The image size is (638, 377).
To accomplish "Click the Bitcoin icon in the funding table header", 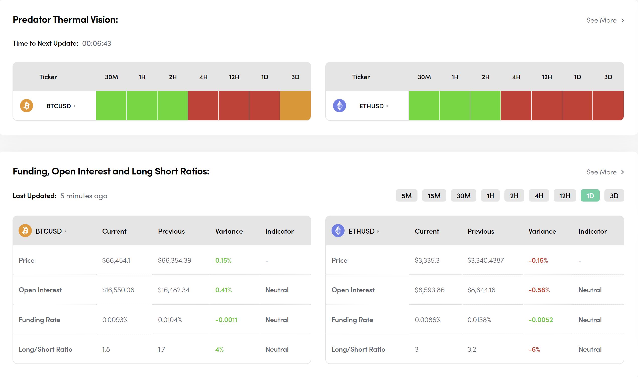I will [x=25, y=231].
